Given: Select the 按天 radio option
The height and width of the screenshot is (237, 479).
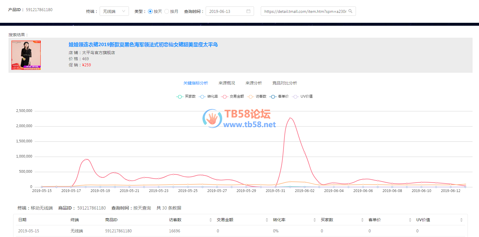Looking at the screenshot, I should tap(150, 11).
